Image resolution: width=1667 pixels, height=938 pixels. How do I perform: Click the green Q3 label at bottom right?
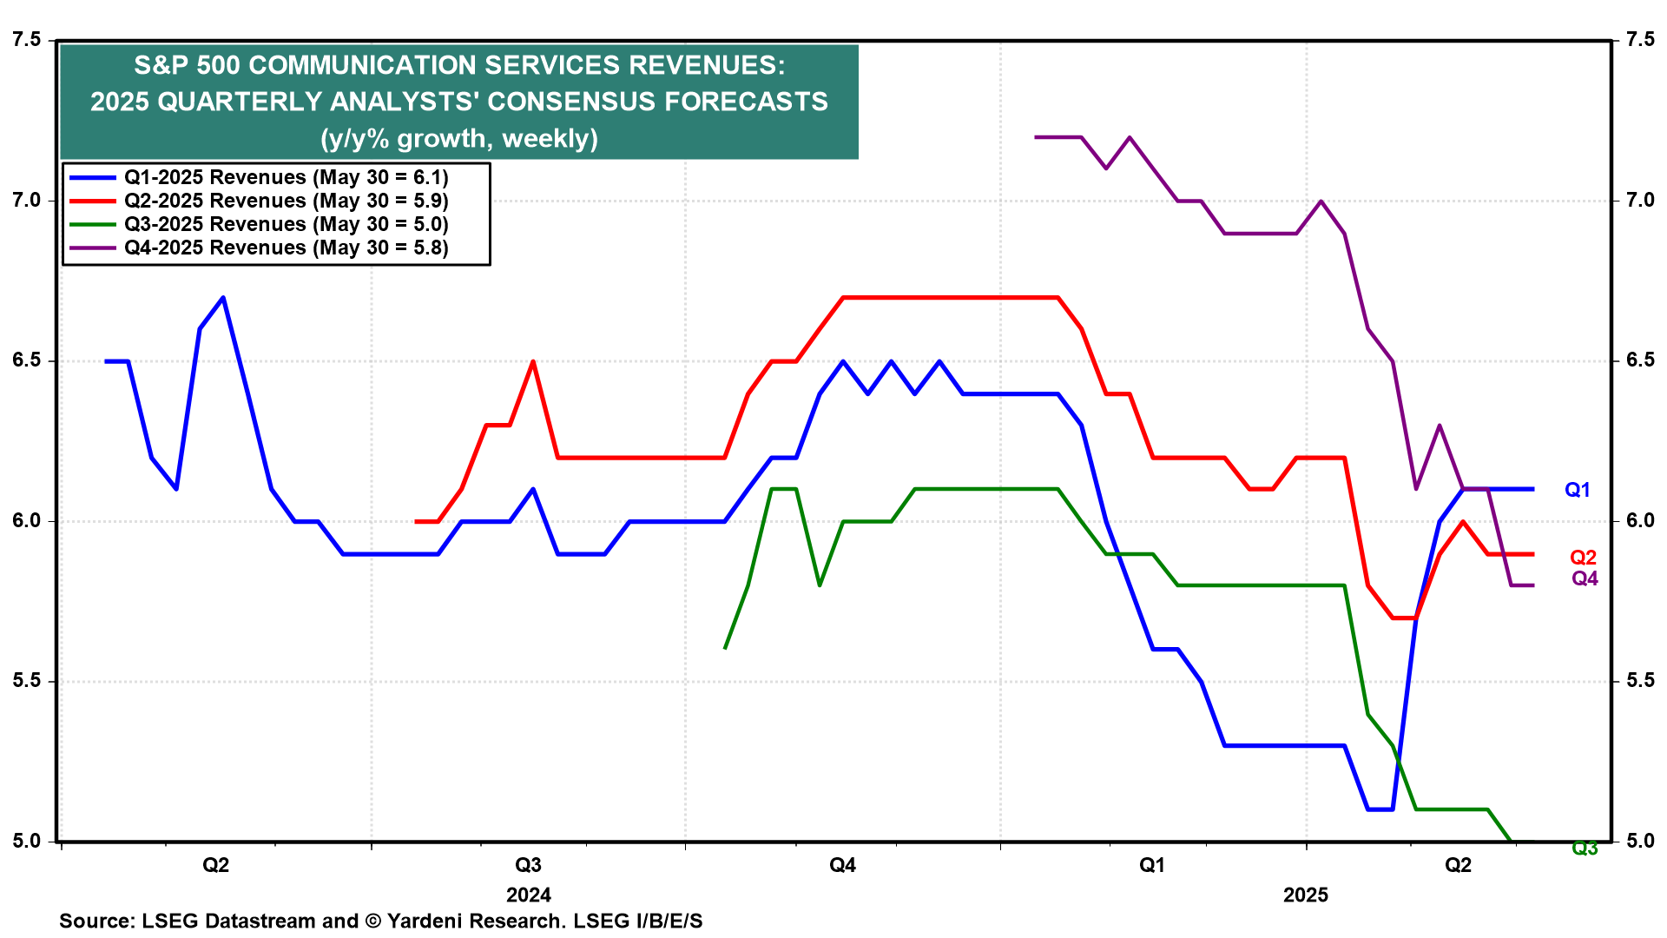click(x=1585, y=849)
